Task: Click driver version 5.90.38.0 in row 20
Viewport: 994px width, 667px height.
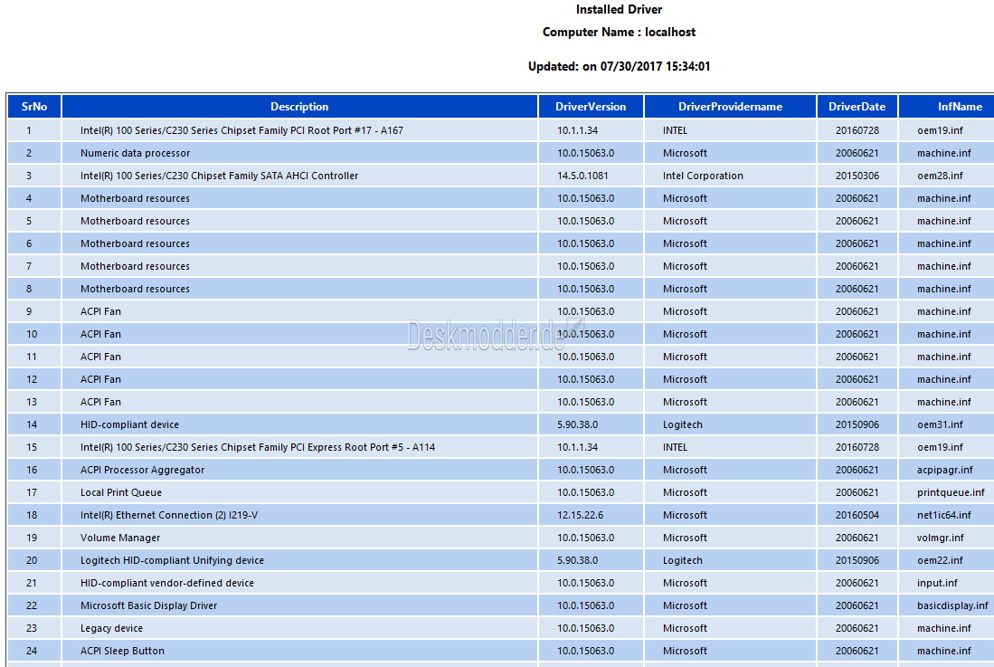Action: click(x=578, y=560)
